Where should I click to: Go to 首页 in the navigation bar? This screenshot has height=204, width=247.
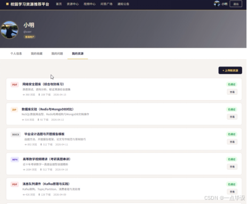(59, 4)
